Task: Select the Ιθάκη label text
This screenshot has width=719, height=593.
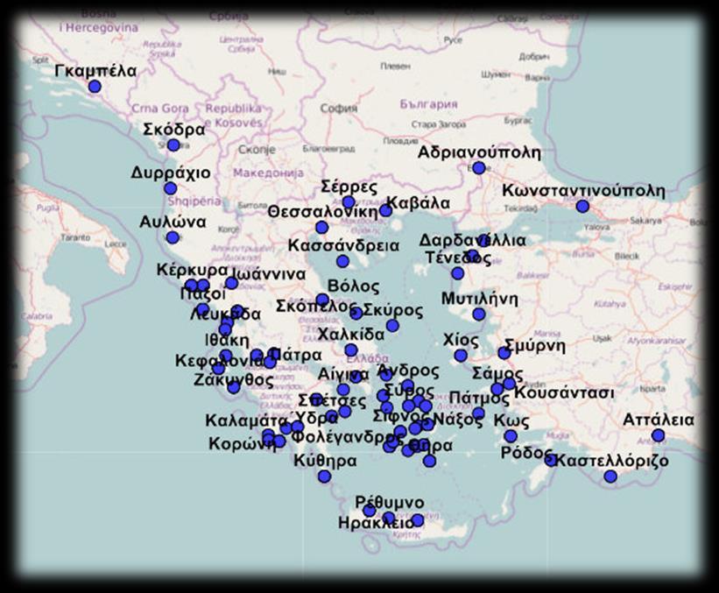Action: point(228,341)
